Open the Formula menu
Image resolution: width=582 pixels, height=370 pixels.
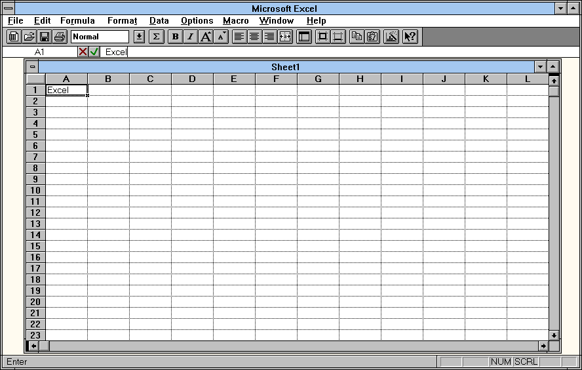click(77, 21)
